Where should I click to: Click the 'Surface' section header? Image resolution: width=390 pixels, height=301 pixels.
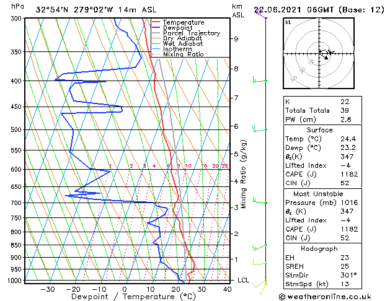click(319, 130)
